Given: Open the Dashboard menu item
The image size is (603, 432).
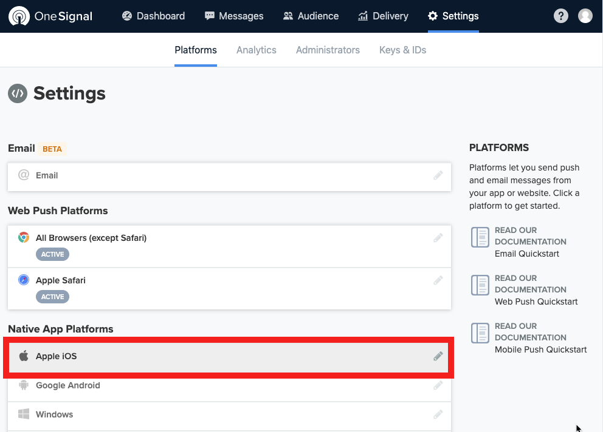Looking at the screenshot, I should point(153,16).
